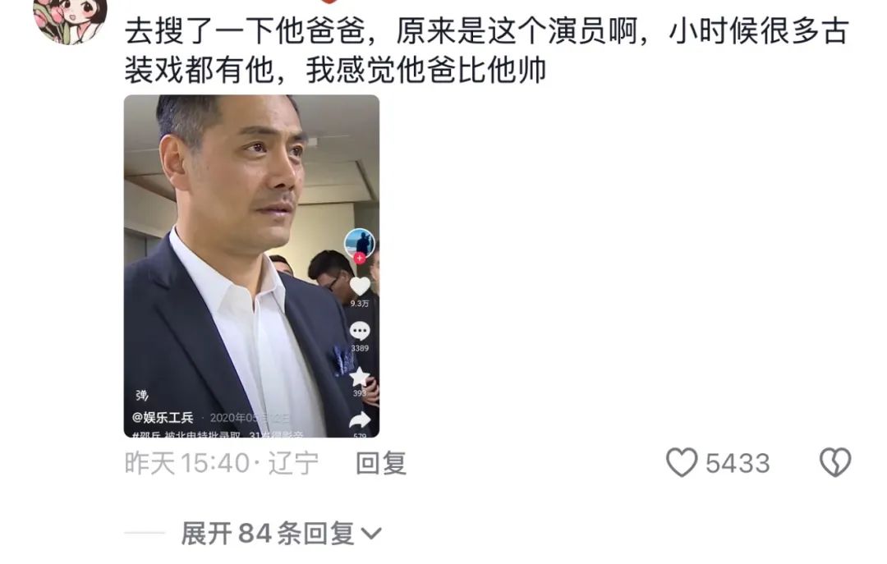Tap the white heart icon above 9.3万

(x=359, y=287)
